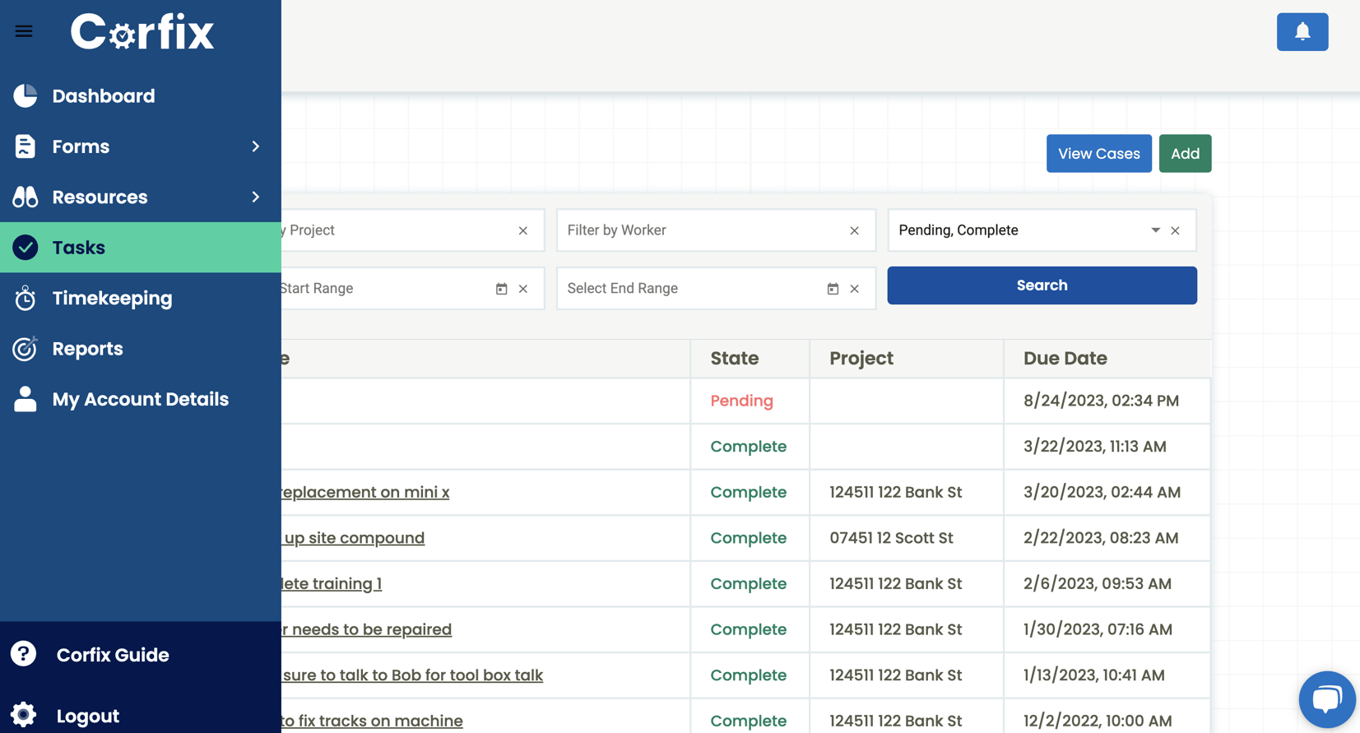Open 'talk to Bob for tool box talk' link
Viewport: 1360px width, 733px height.
(412, 675)
